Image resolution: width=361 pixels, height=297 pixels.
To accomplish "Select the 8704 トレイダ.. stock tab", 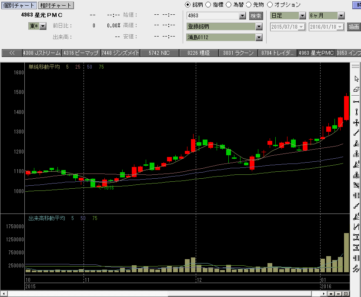I will (277, 53).
